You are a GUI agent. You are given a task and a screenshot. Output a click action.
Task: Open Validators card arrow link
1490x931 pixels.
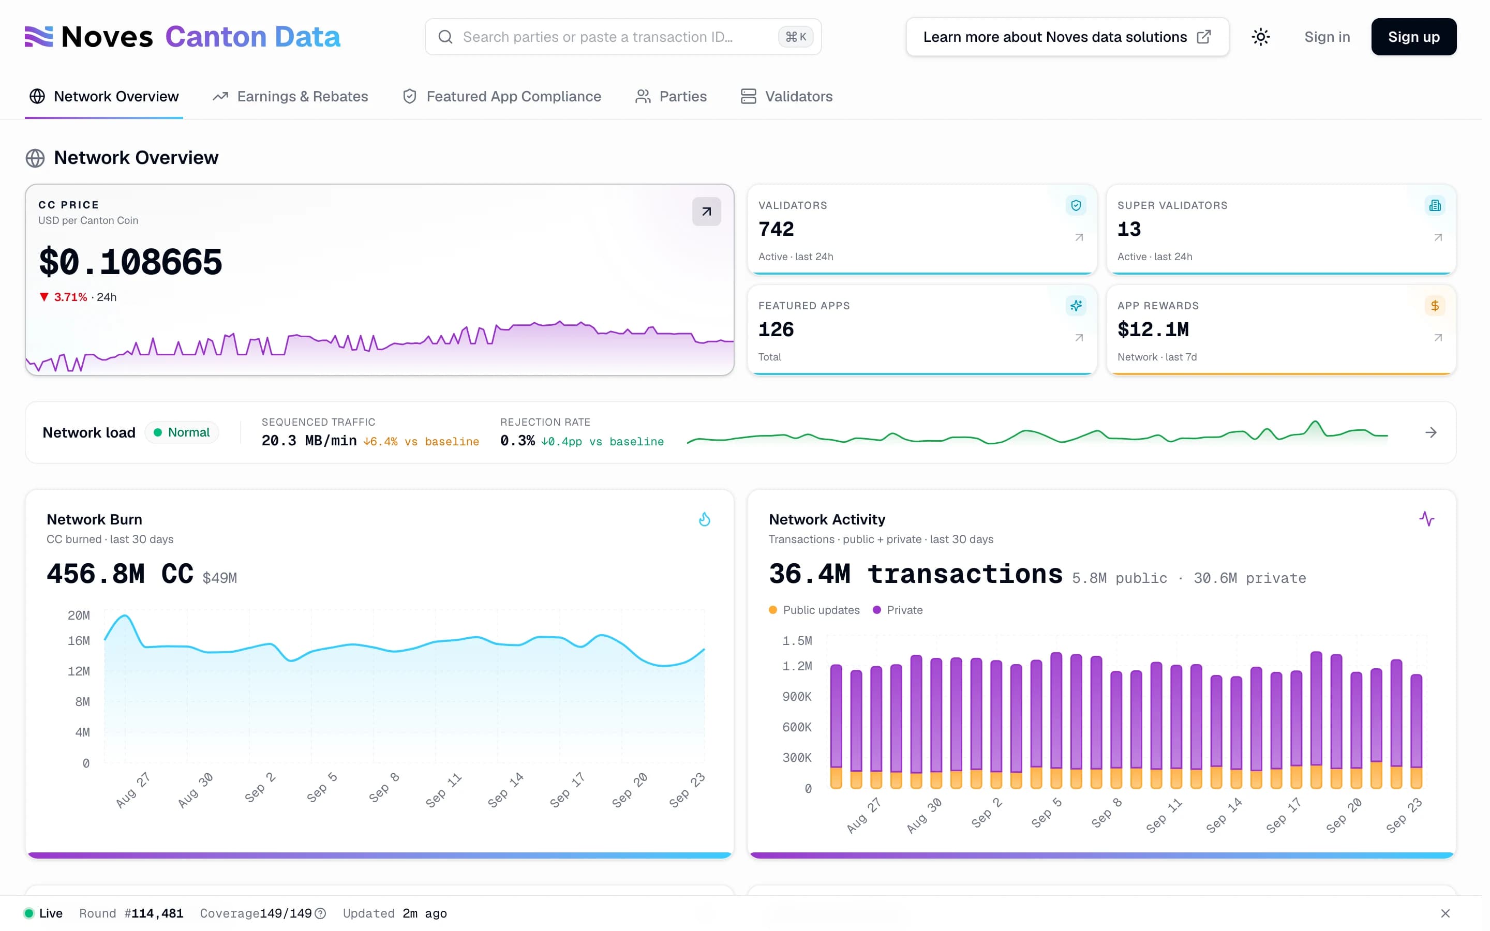click(x=1079, y=237)
